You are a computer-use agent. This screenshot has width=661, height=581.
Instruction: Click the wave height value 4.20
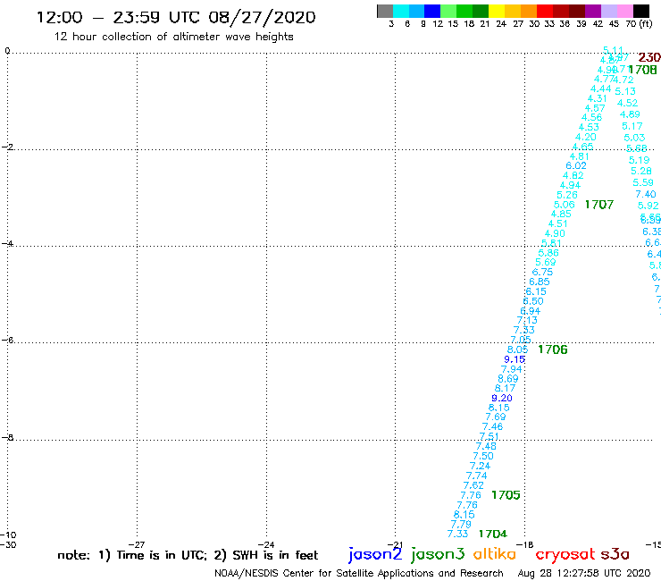click(x=586, y=138)
